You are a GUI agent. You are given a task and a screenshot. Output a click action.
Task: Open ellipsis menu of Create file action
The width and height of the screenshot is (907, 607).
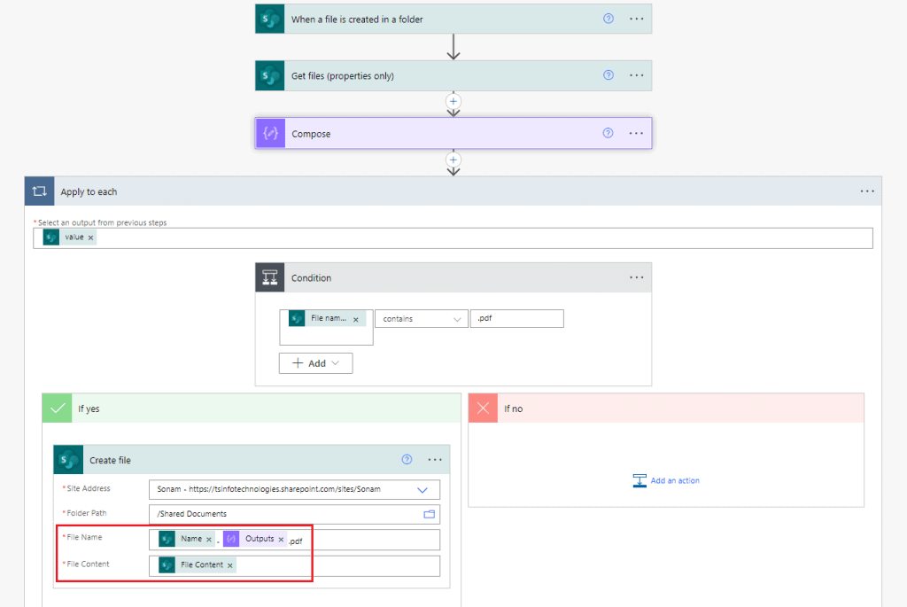434,459
